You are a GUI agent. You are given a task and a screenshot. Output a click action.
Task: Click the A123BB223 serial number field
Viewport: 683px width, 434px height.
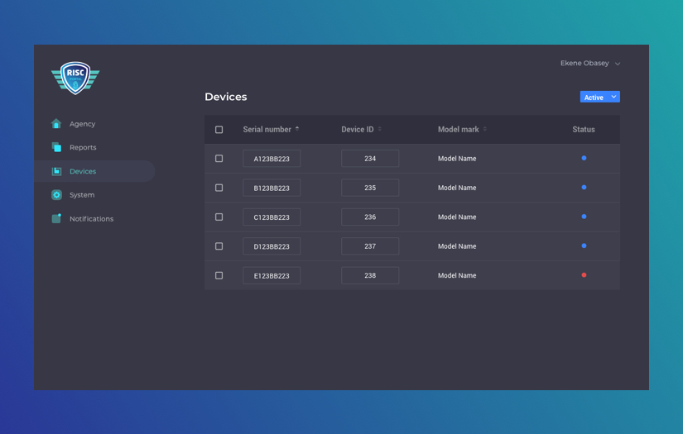[x=272, y=158]
